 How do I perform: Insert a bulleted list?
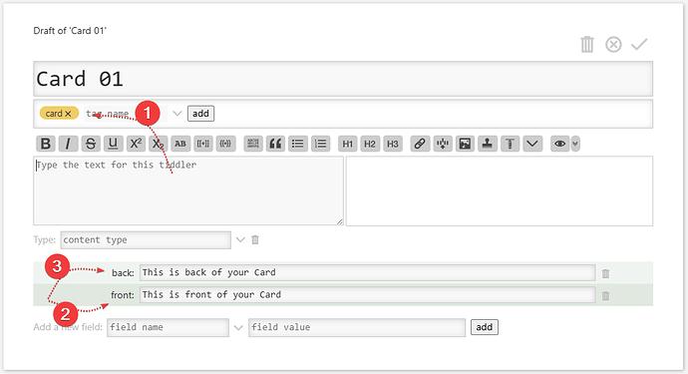click(298, 144)
